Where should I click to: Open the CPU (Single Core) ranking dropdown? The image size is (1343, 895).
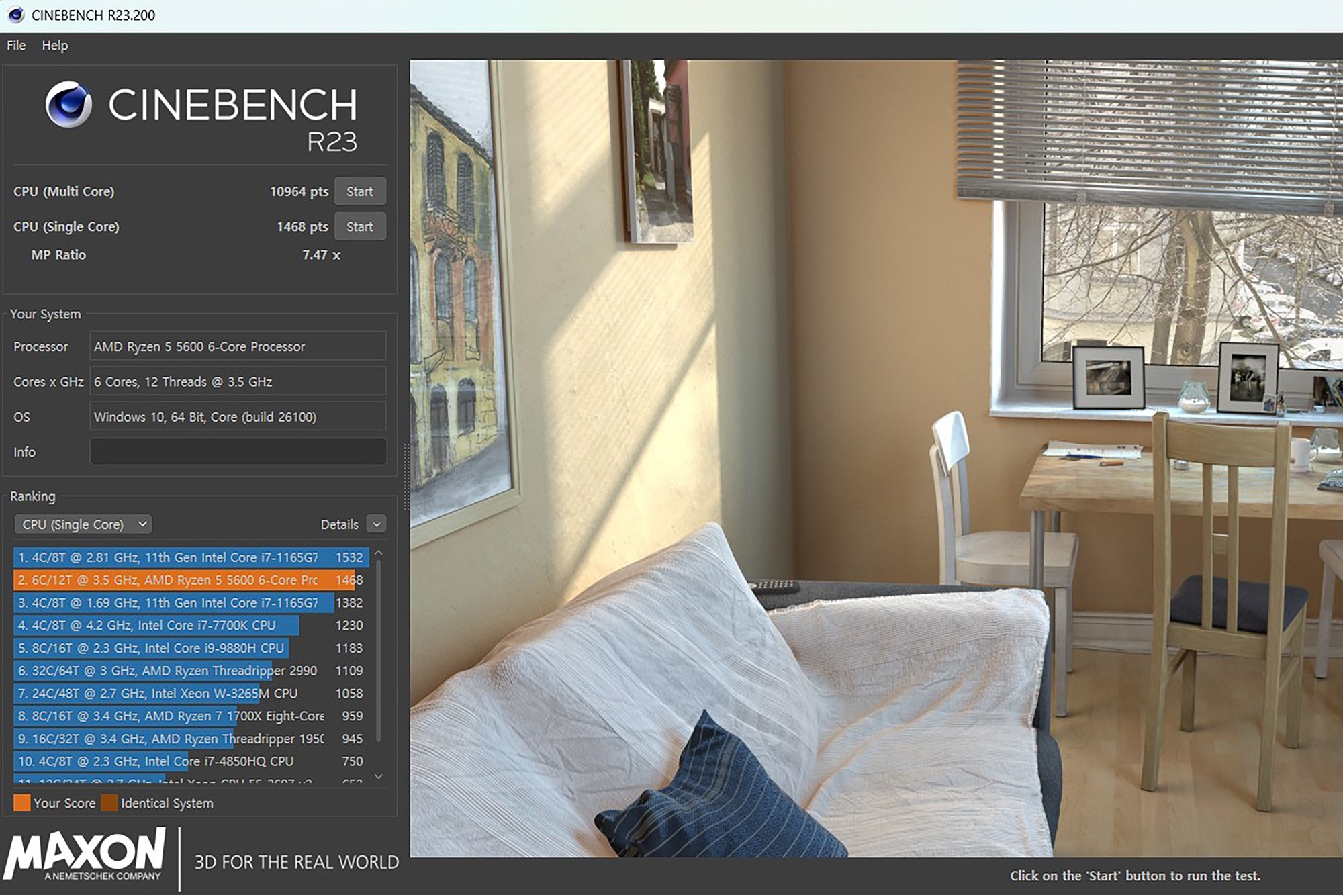[x=83, y=524]
